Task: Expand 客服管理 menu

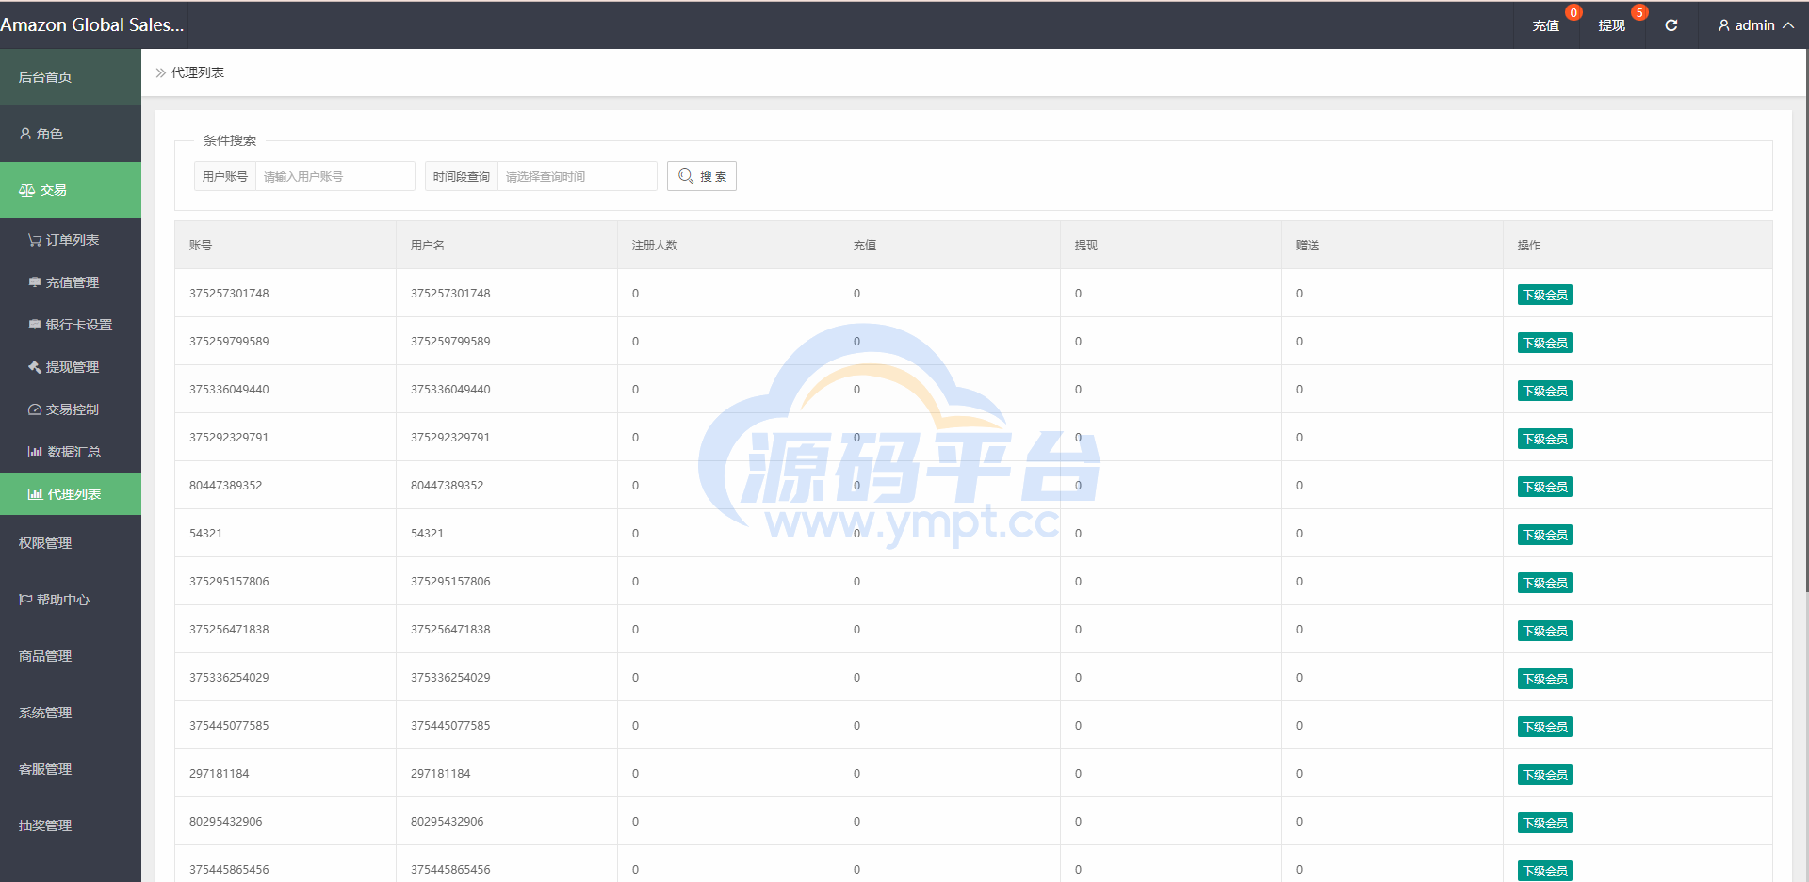Action: tap(71, 769)
